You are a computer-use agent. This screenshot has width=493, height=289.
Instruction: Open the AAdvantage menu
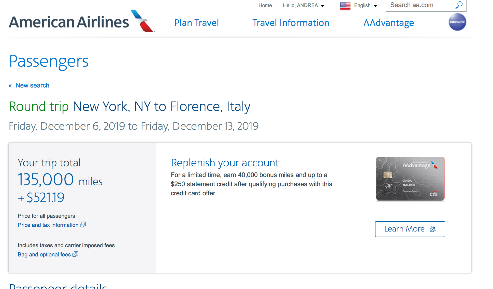click(388, 23)
